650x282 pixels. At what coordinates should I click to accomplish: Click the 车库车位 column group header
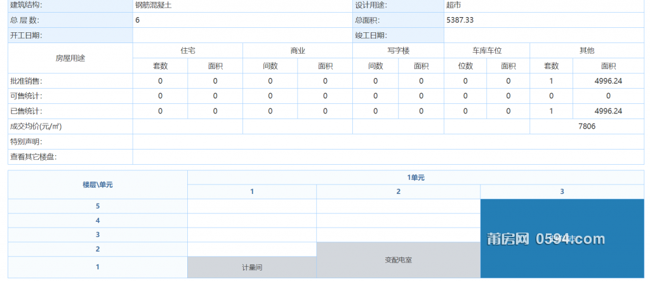click(x=487, y=51)
